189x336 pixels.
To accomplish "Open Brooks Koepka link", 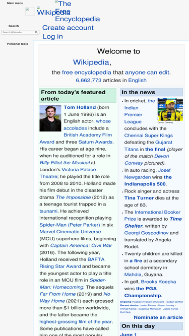I will click(158, 282).
